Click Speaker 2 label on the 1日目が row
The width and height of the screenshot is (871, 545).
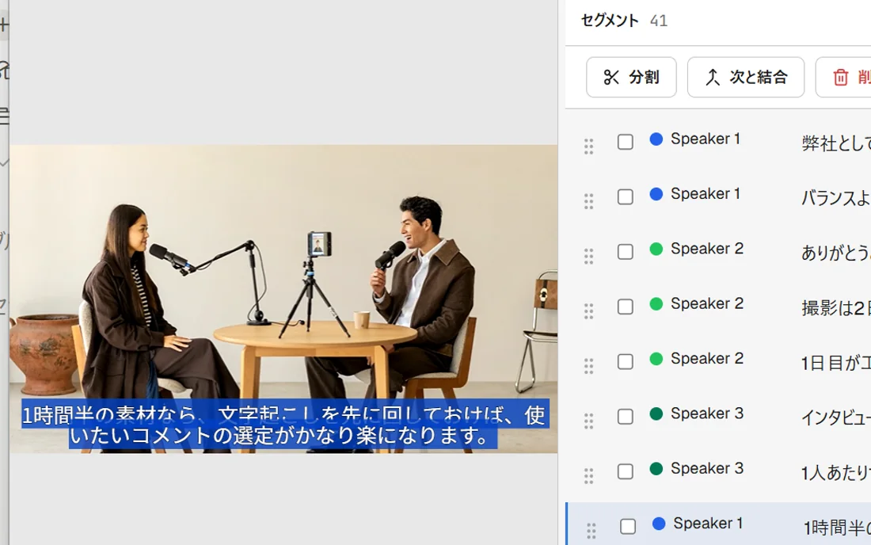[706, 359]
